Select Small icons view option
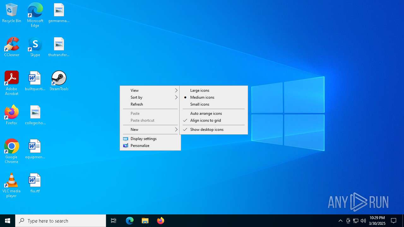Image resolution: width=404 pixels, height=227 pixels. pyautogui.click(x=214, y=104)
